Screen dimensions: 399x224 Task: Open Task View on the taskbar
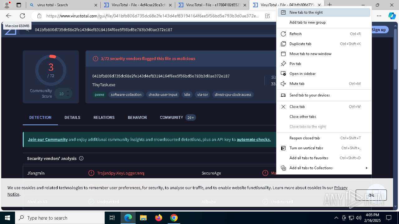tap(112, 218)
